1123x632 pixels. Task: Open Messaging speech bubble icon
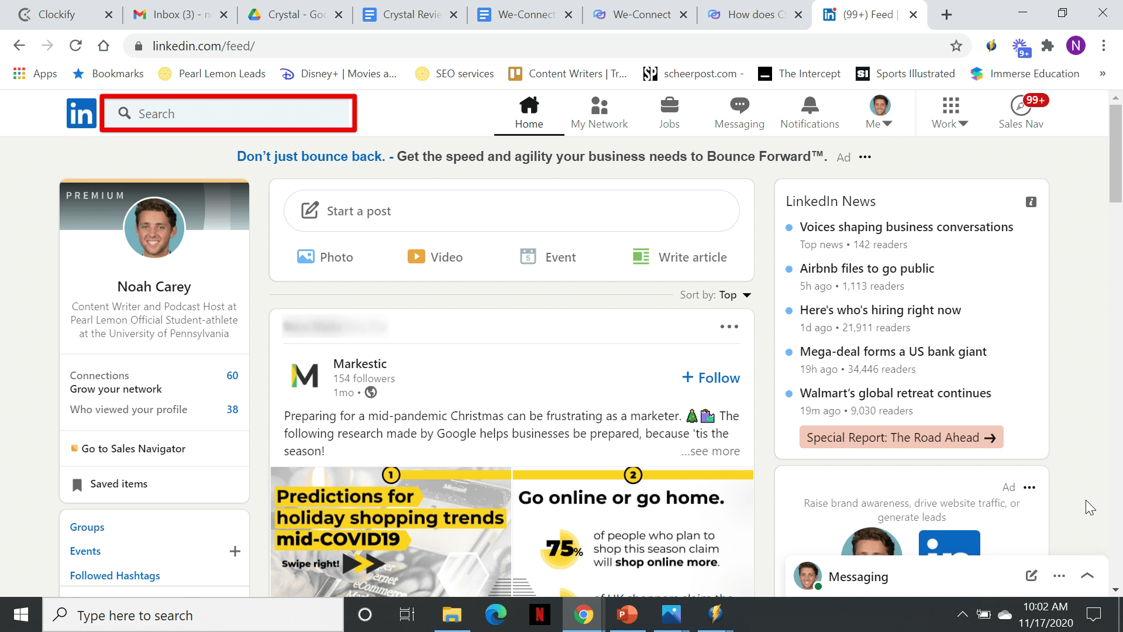click(739, 105)
